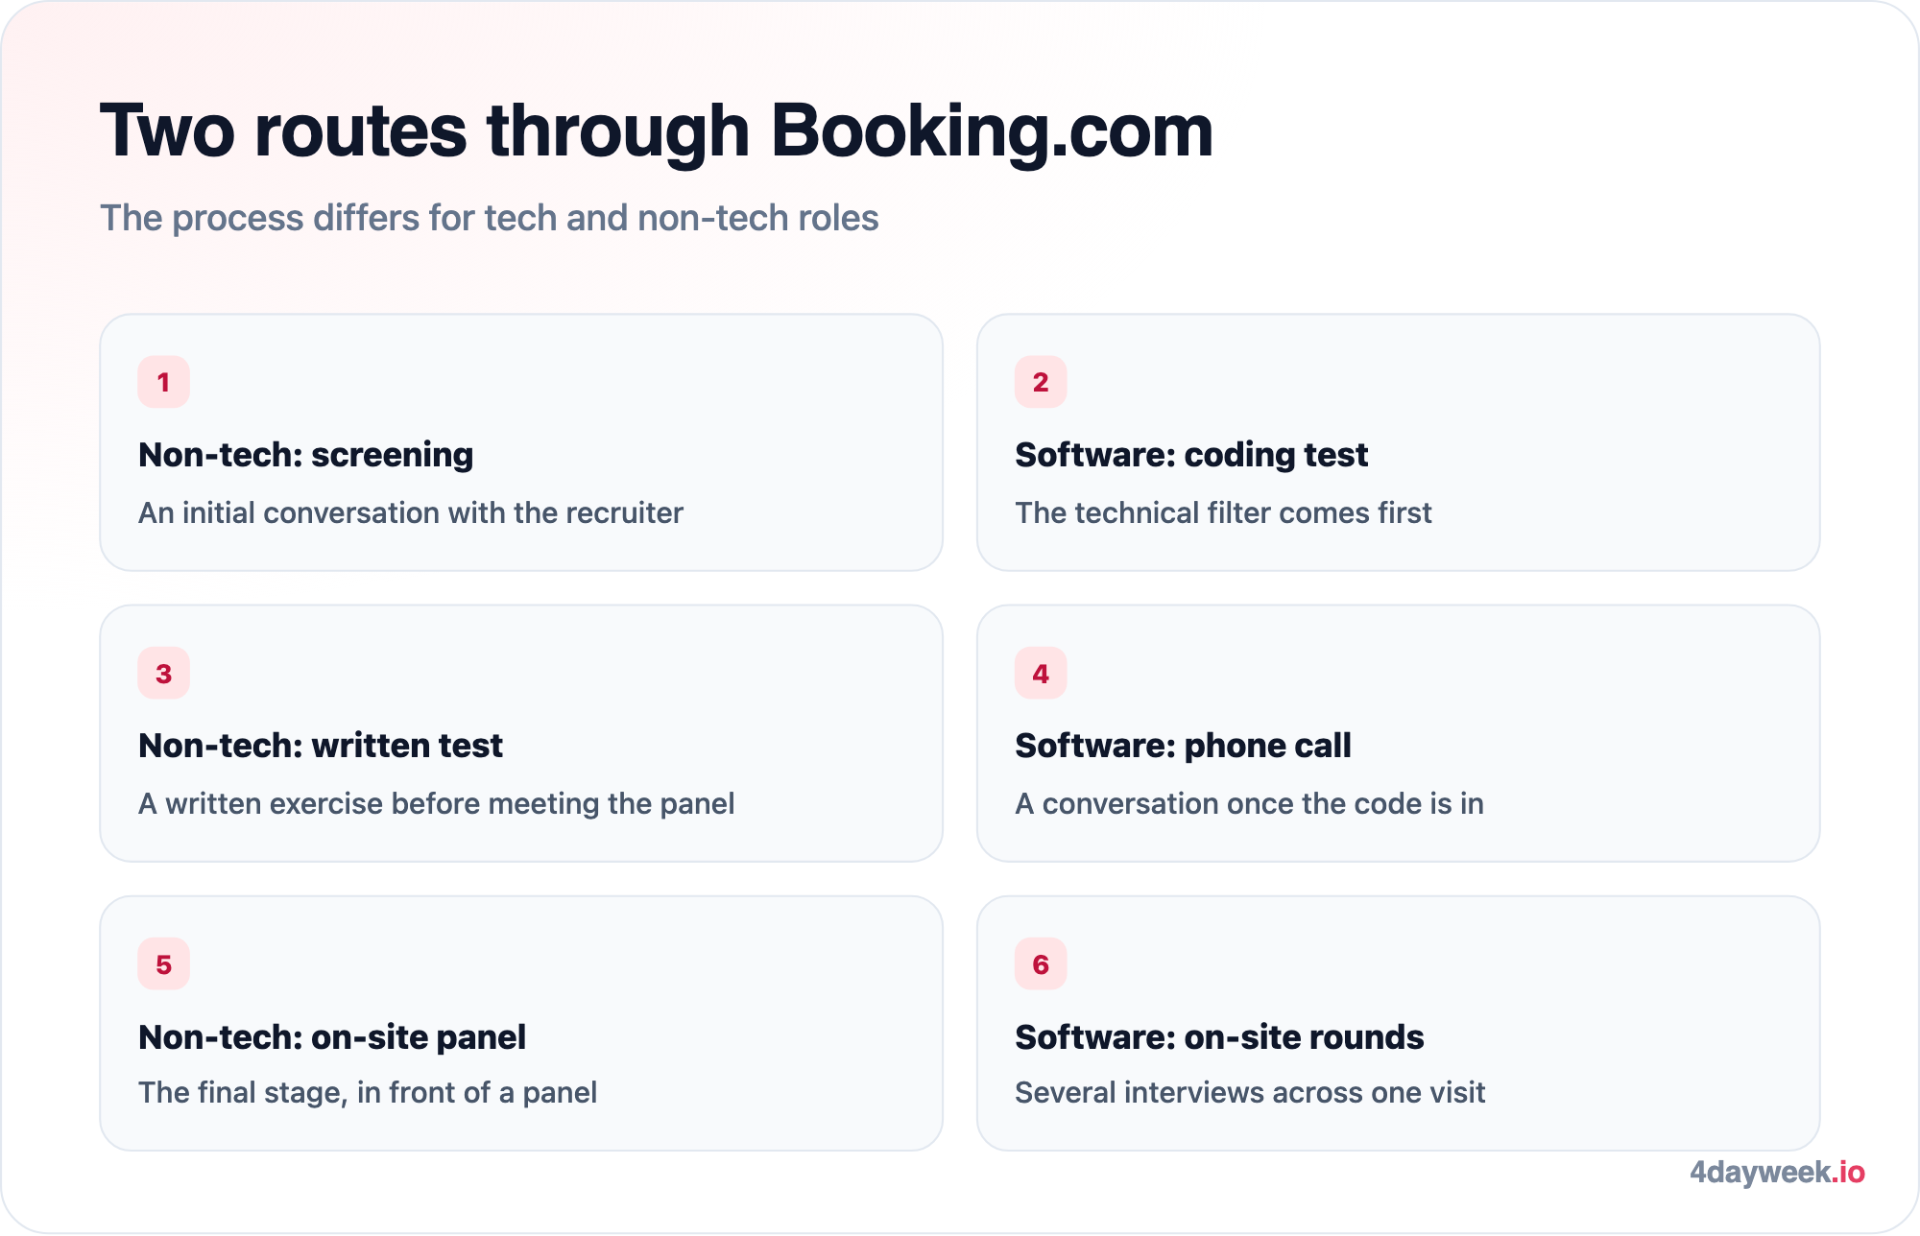
Task: Click 'An initial conversation with the recruiter' text
Action: coord(411,512)
